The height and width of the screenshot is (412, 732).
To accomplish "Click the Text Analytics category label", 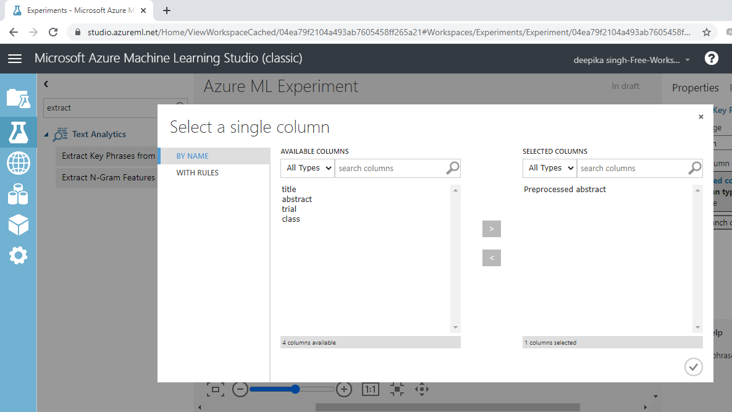I will [x=99, y=135].
